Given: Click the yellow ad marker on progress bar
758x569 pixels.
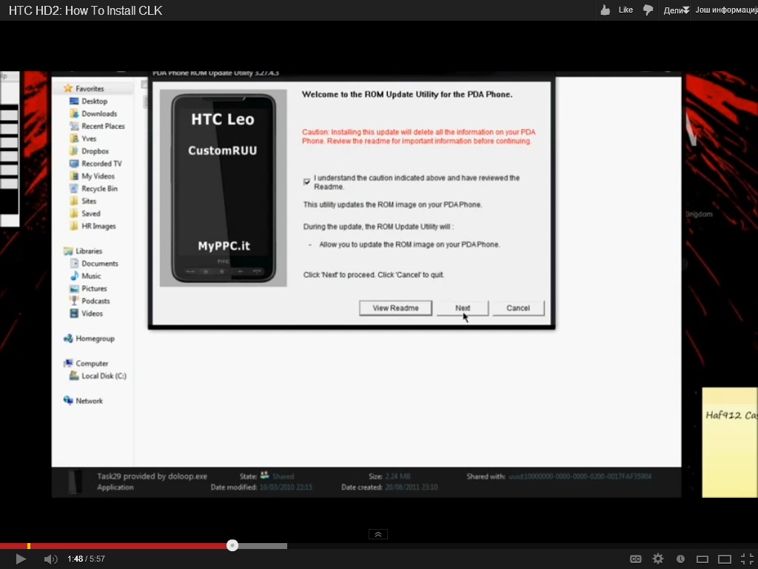Looking at the screenshot, I should pyautogui.click(x=29, y=546).
